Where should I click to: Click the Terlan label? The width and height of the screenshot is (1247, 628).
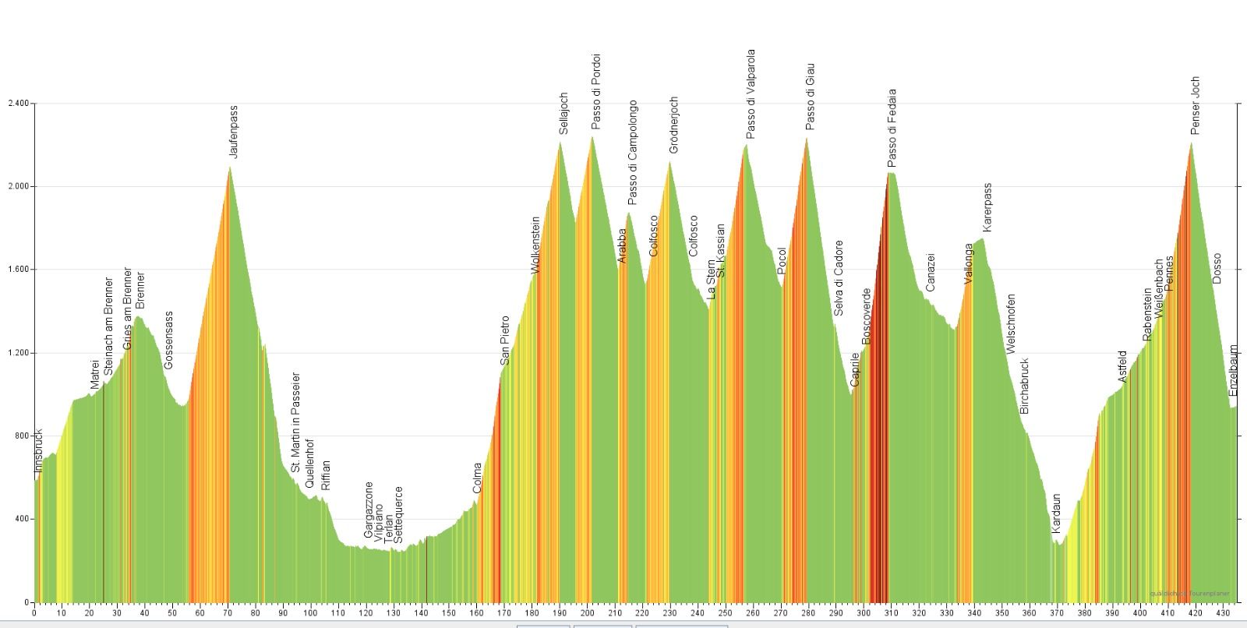[389, 527]
